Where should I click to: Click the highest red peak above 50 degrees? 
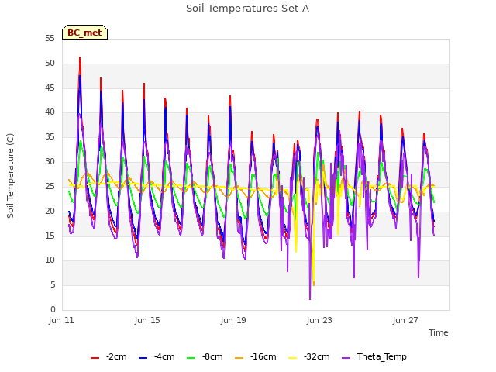(x=80, y=57)
